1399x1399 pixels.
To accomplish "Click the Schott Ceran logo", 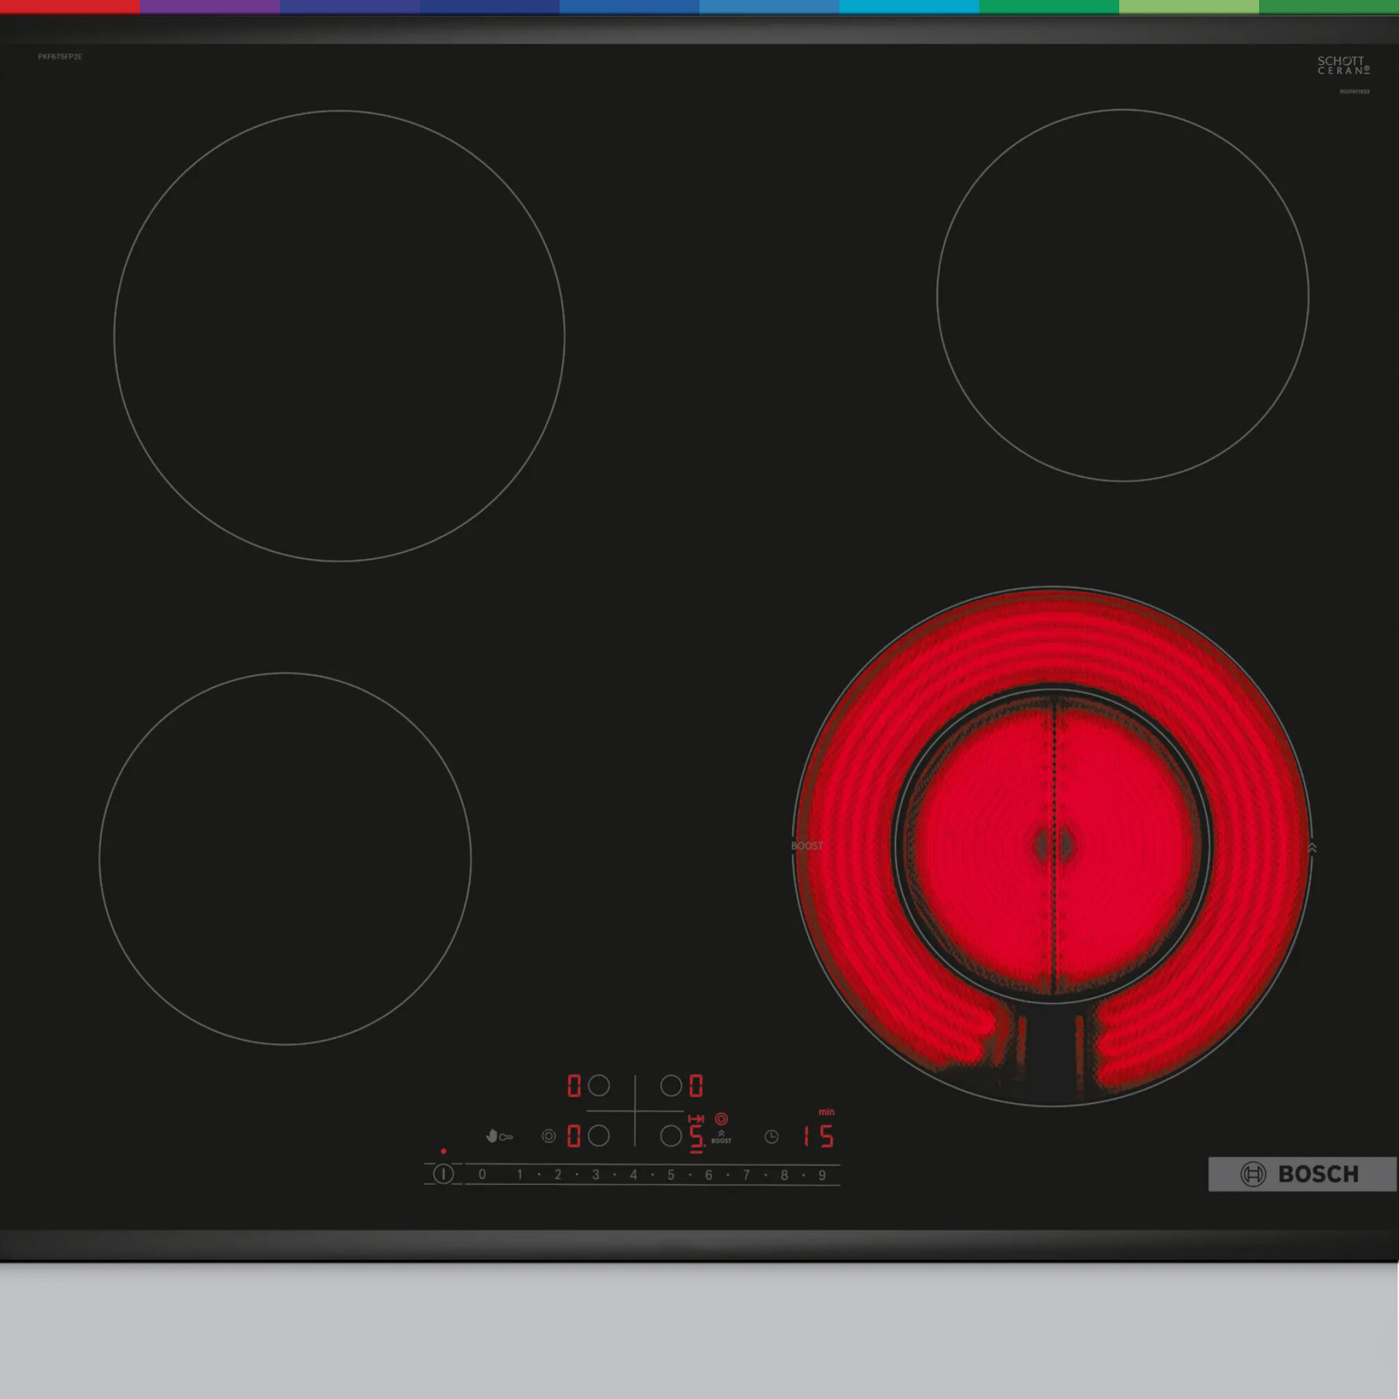I will (x=1343, y=65).
